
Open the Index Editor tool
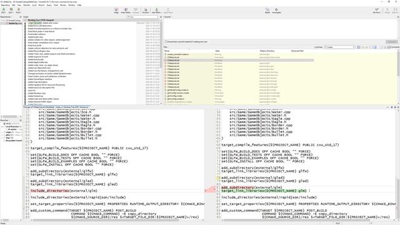126,10
